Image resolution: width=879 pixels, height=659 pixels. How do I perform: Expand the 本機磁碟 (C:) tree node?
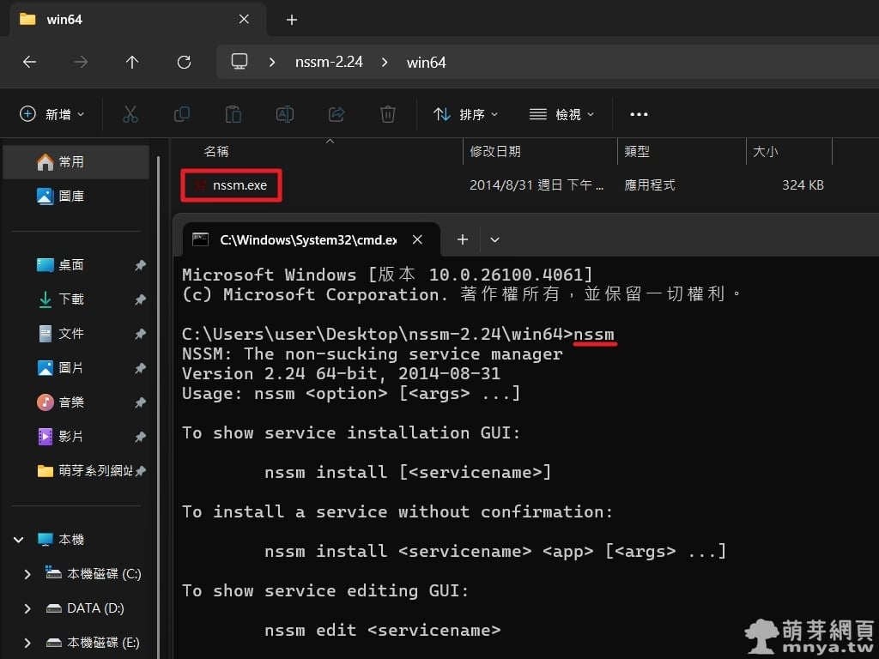pos(27,574)
